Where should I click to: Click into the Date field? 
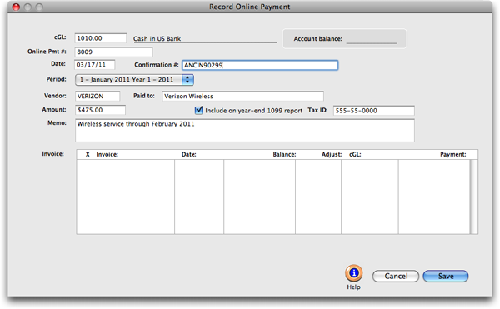[x=95, y=65]
